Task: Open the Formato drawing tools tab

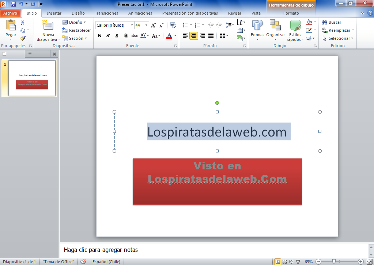Action: (291, 13)
